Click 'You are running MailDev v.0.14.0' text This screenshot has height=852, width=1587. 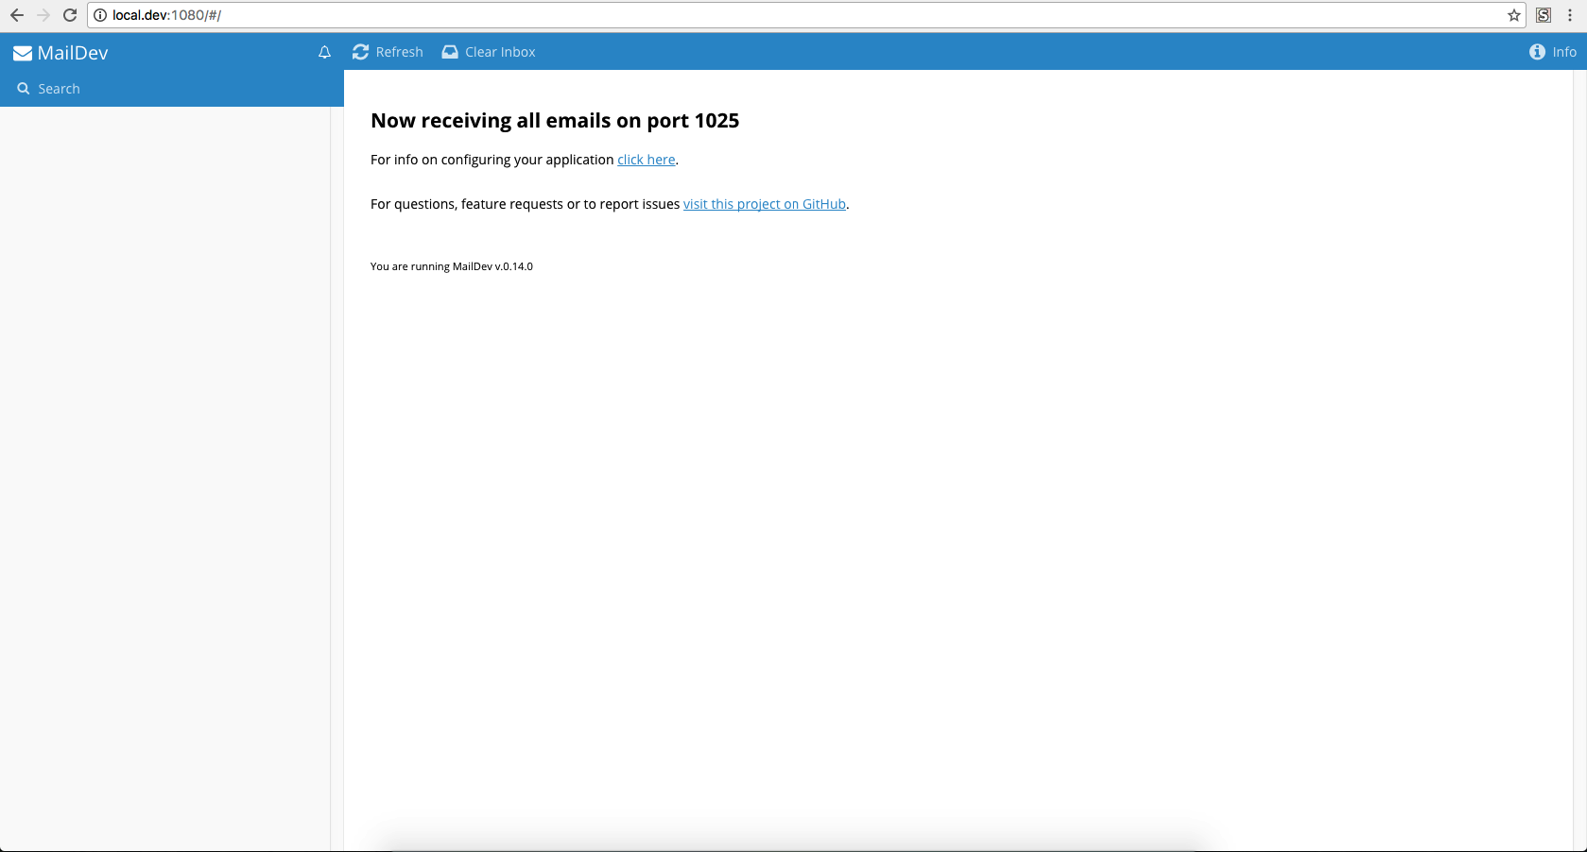(x=452, y=266)
